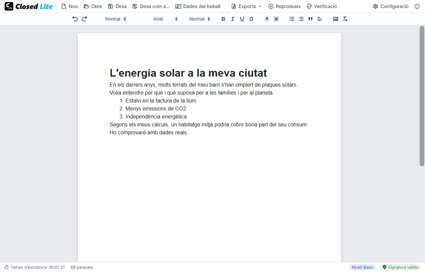Expand the Exporta dropdown menu
The width and height of the screenshot is (425, 272).
tap(247, 6)
